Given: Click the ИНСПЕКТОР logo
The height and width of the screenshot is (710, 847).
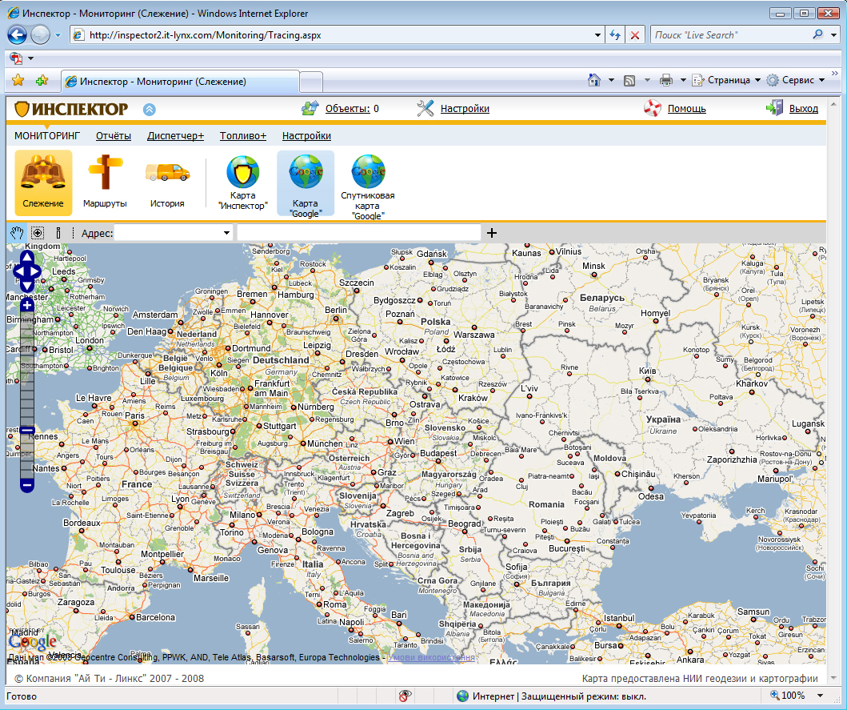Looking at the screenshot, I should [x=71, y=109].
